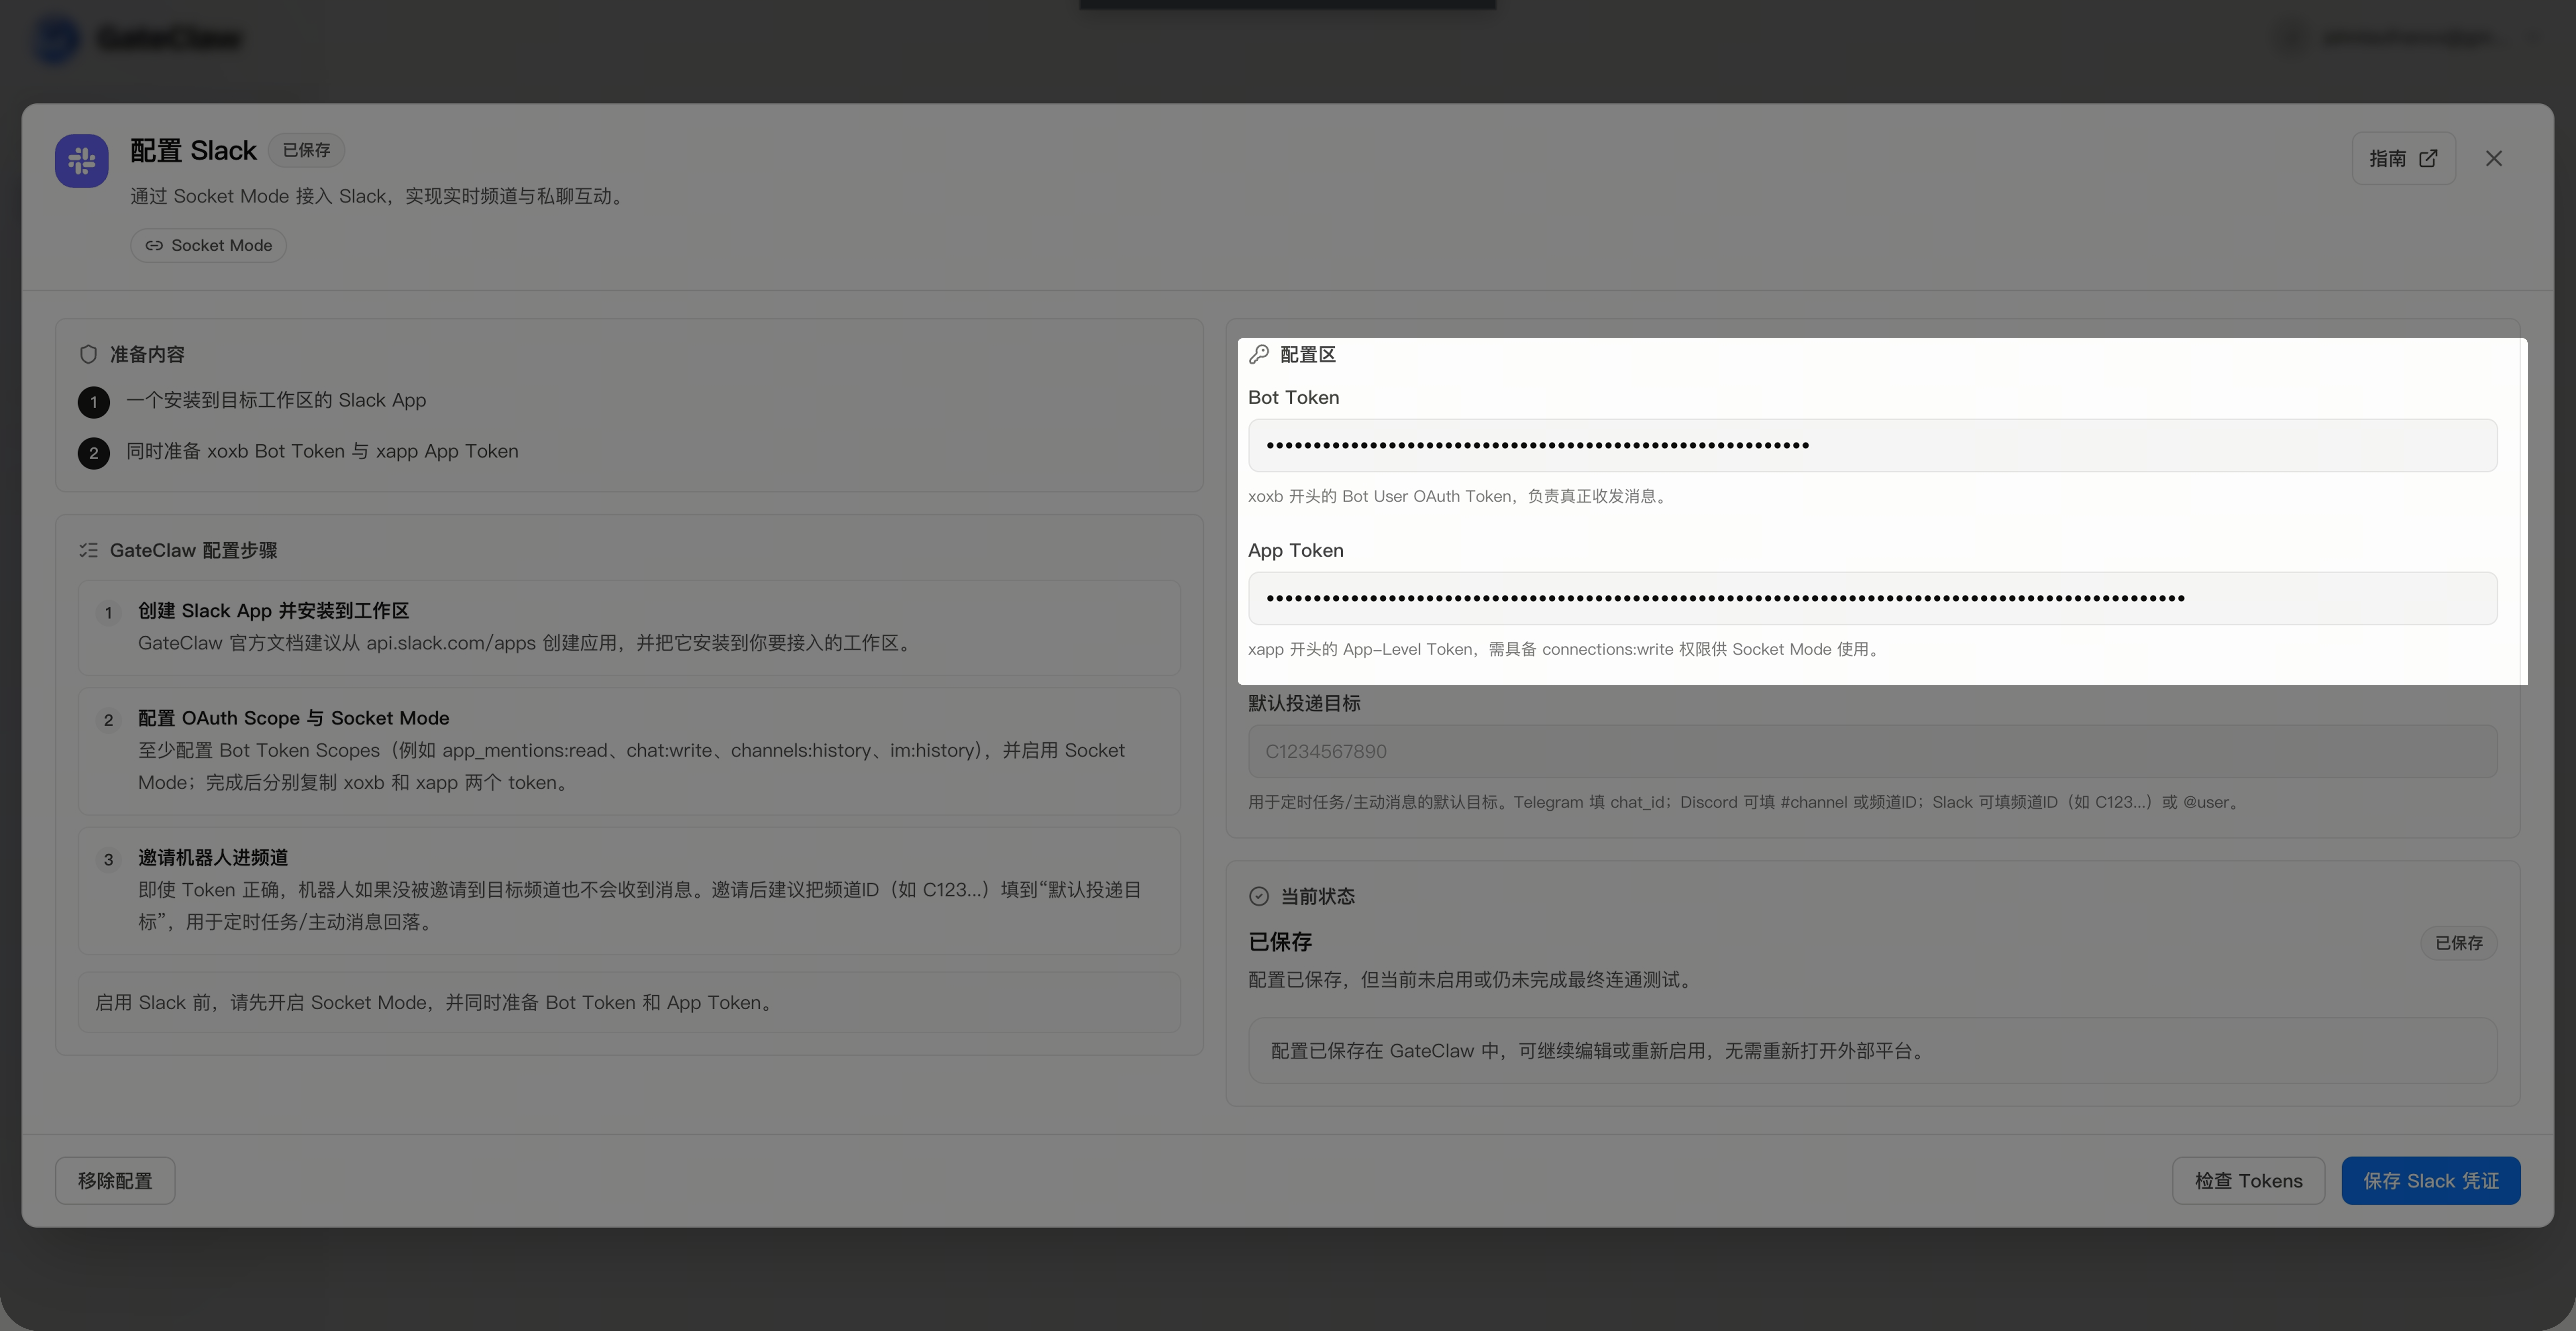
Task: Click the Socket Mode link chip
Action: coord(208,245)
